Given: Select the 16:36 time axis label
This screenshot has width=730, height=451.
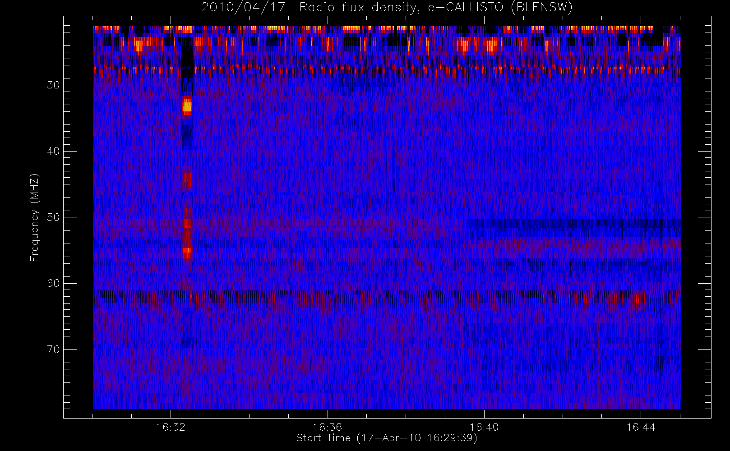Looking at the screenshot, I should 327,427.
